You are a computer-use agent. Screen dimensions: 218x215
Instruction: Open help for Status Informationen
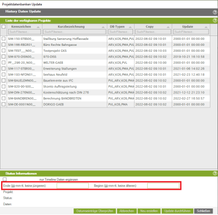point(215,174)
